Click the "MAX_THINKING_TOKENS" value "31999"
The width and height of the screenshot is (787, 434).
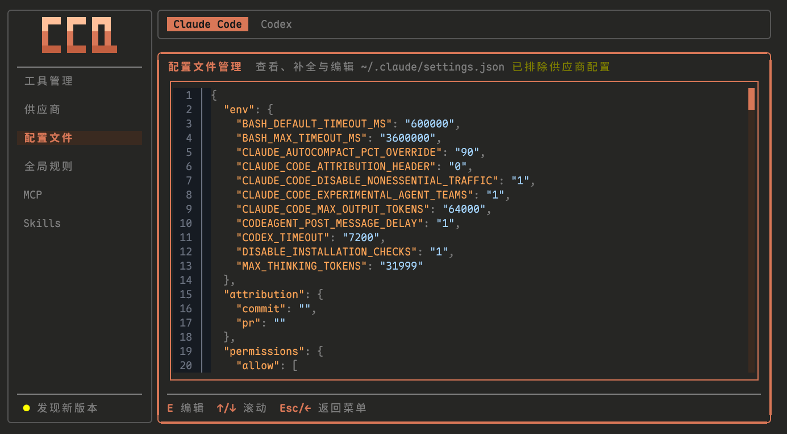(401, 266)
